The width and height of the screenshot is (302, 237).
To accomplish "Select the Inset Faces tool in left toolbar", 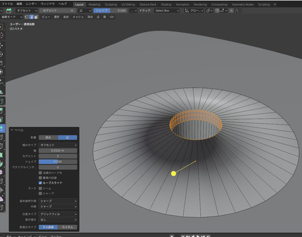I will click(2, 119).
